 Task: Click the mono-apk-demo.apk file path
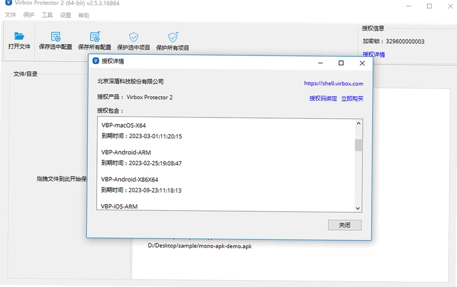pyautogui.click(x=199, y=246)
